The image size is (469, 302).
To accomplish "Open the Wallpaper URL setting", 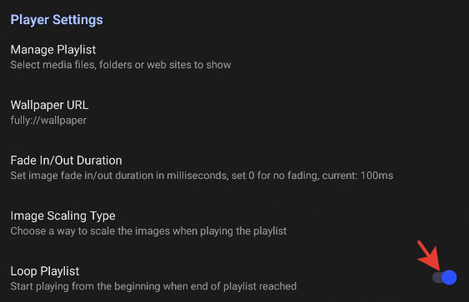I will pos(235,112).
